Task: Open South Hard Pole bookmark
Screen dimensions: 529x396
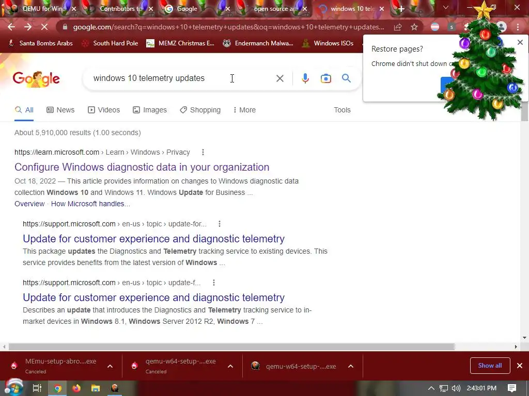Action: coord(111,43)
